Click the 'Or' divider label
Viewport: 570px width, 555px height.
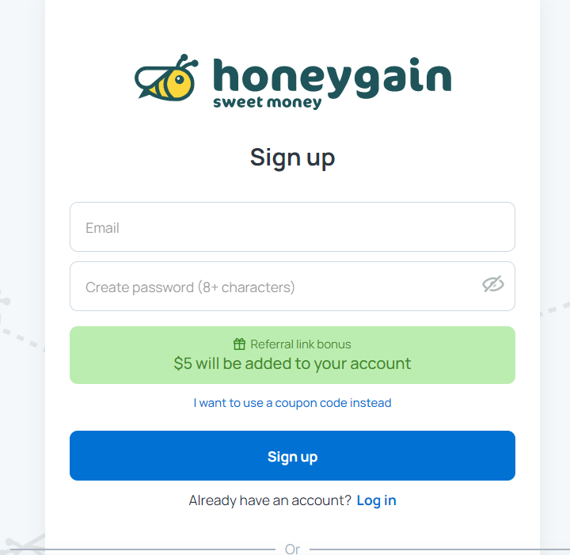(x=292, y=549)
